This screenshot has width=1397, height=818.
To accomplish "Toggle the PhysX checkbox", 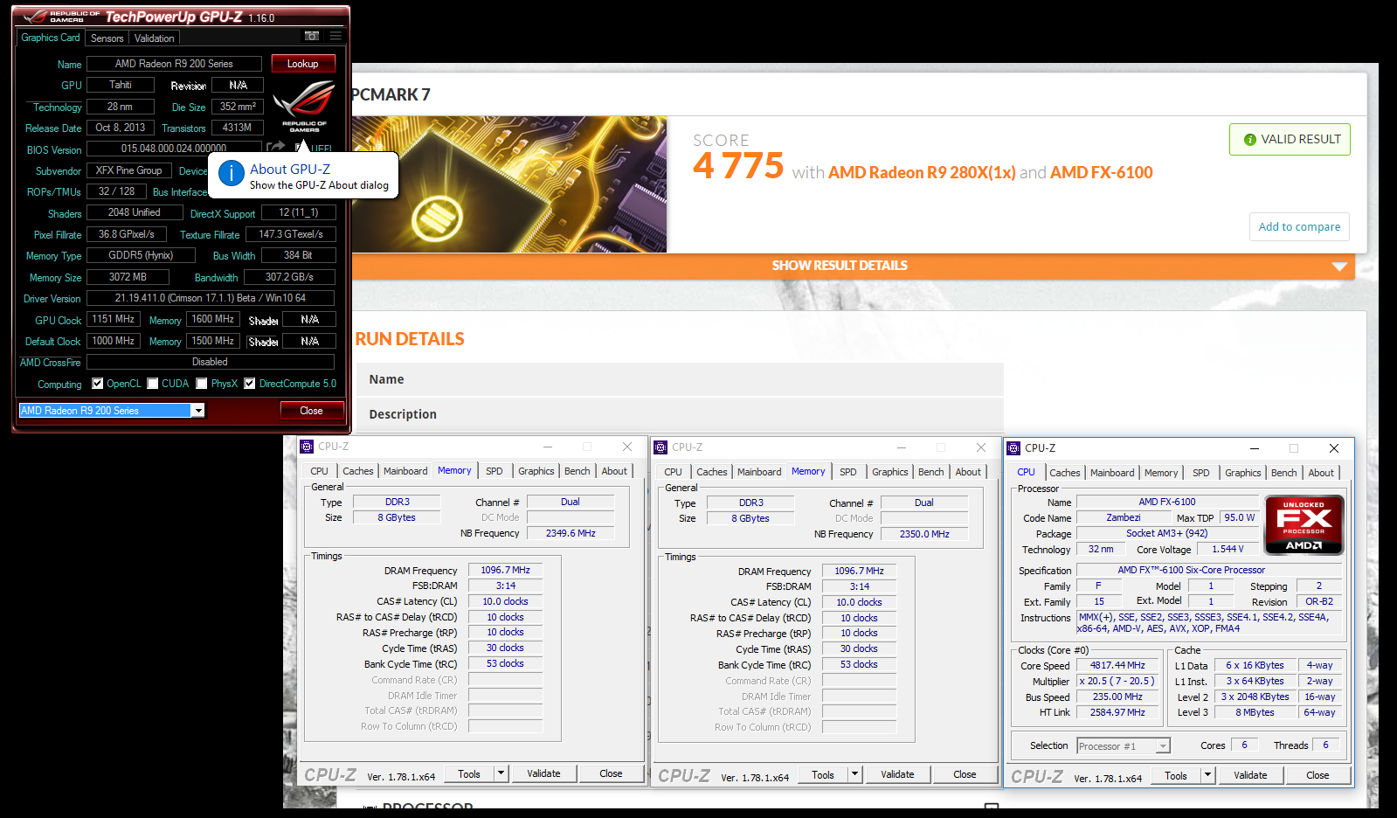I will coord(202,384).
